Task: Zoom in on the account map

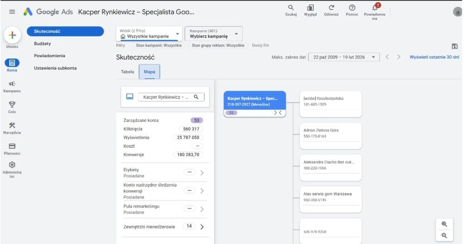Action: pyautogui.click(x=444, y=224)
